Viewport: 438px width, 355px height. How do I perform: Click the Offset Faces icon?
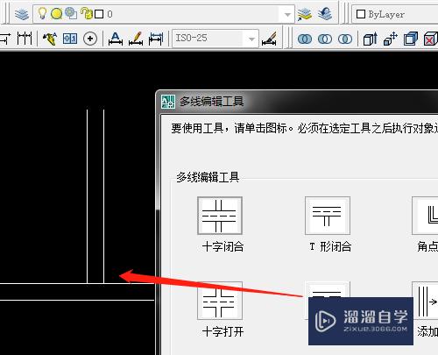[x=411, y=39]
